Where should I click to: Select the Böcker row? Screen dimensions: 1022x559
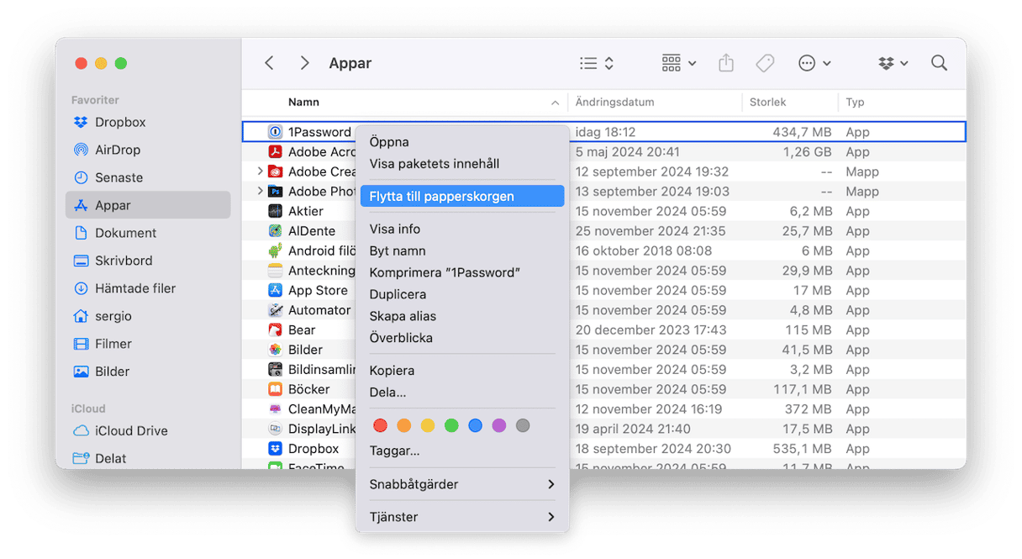[603, 389]
